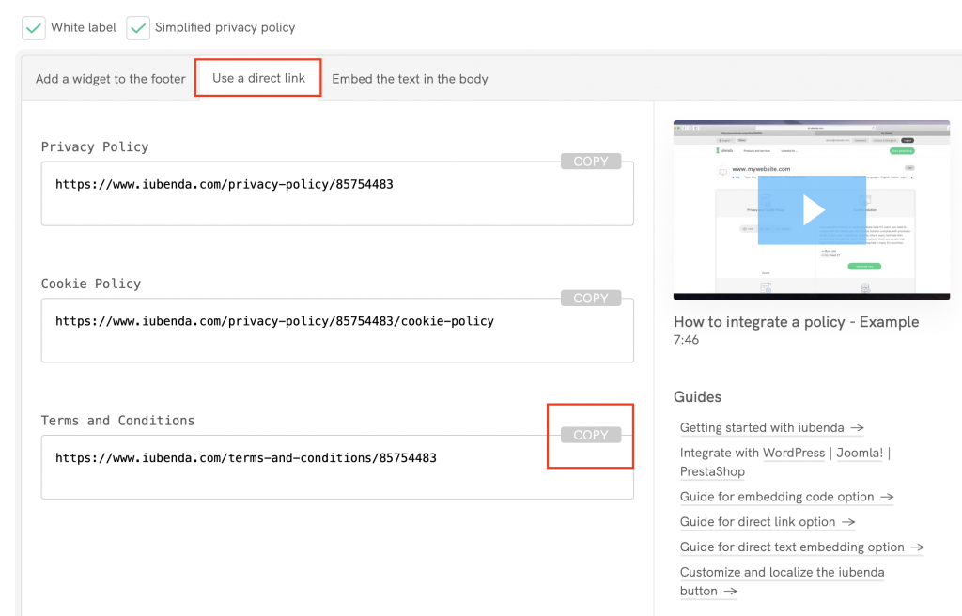Click the checkmark icon beside 'Simplified privacy policy'

(x=138, y=27)
